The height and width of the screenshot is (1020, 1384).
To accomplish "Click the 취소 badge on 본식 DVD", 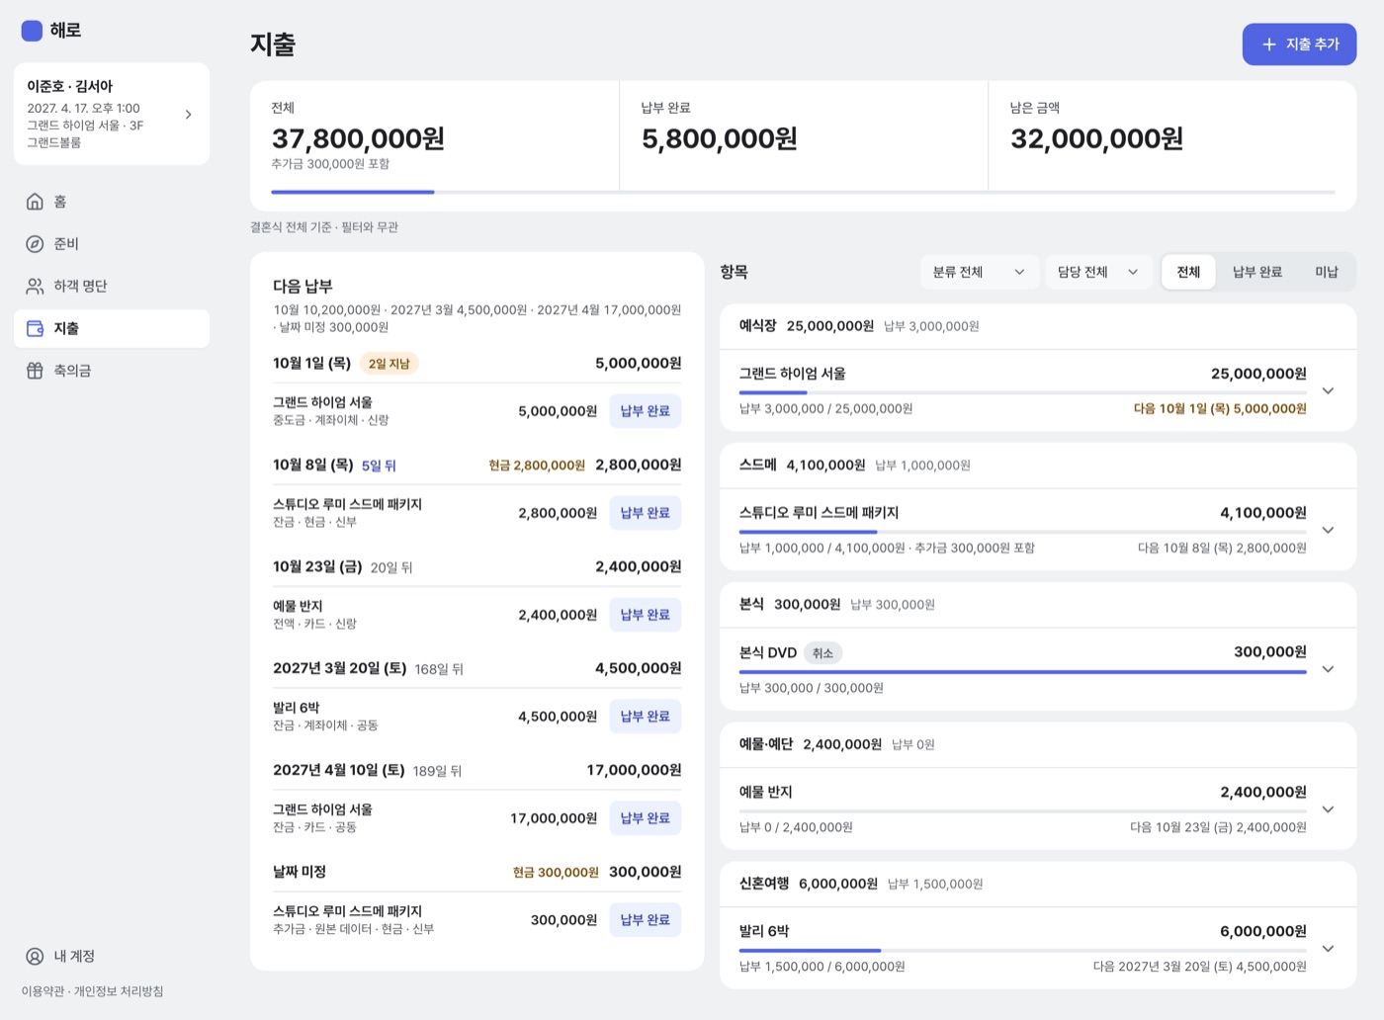I will click(x=822, y=653).
